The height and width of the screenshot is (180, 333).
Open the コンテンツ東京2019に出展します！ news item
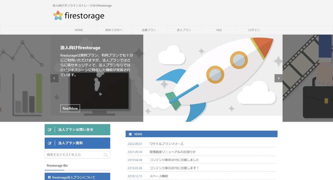174,168
